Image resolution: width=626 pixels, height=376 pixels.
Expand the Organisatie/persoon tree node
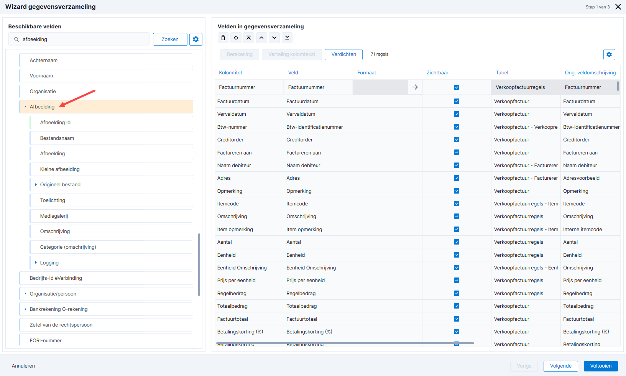(x=25, y=294)
